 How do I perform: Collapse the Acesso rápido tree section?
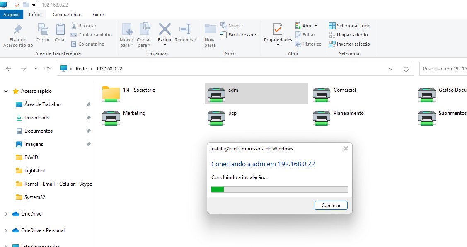[x=6, y=91]
